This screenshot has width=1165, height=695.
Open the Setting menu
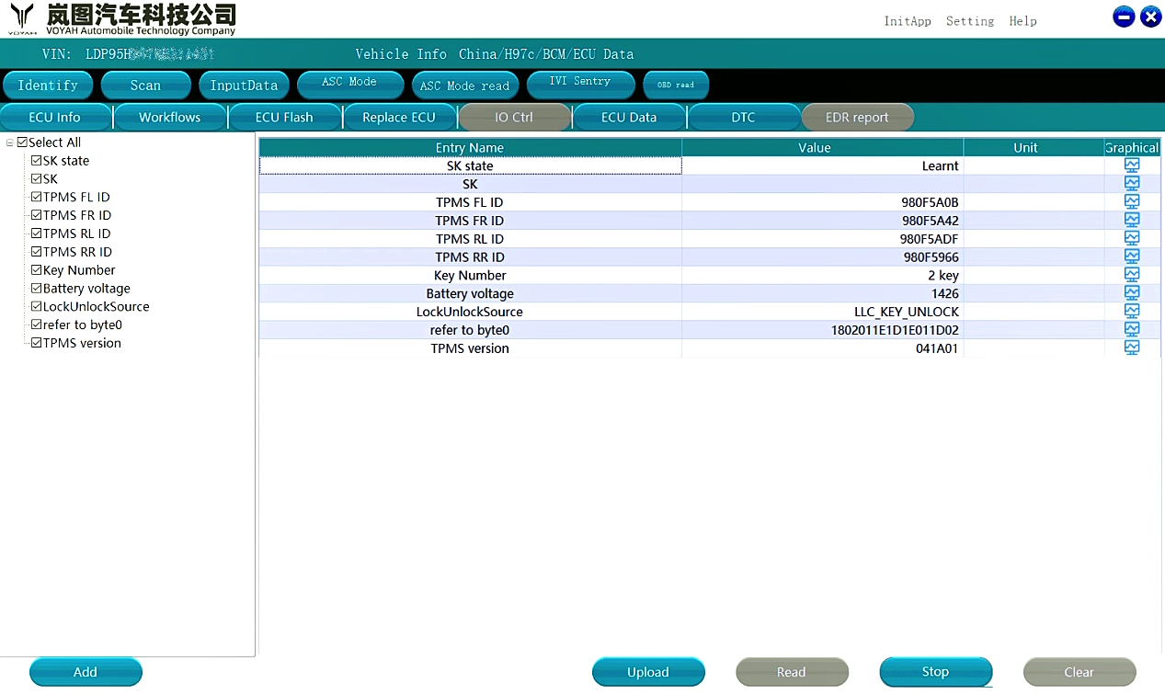pos(969,21)
